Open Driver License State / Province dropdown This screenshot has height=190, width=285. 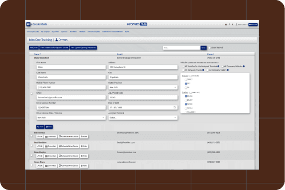[x=71, y=118]
